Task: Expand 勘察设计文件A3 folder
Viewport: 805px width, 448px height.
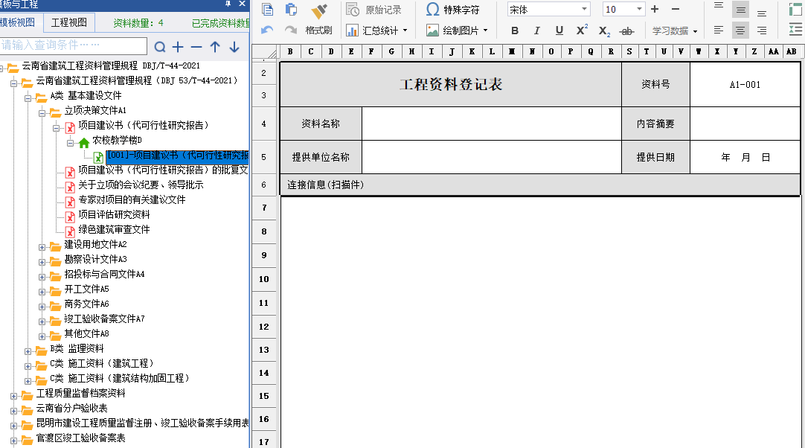Action: click(x=42, y=262)
